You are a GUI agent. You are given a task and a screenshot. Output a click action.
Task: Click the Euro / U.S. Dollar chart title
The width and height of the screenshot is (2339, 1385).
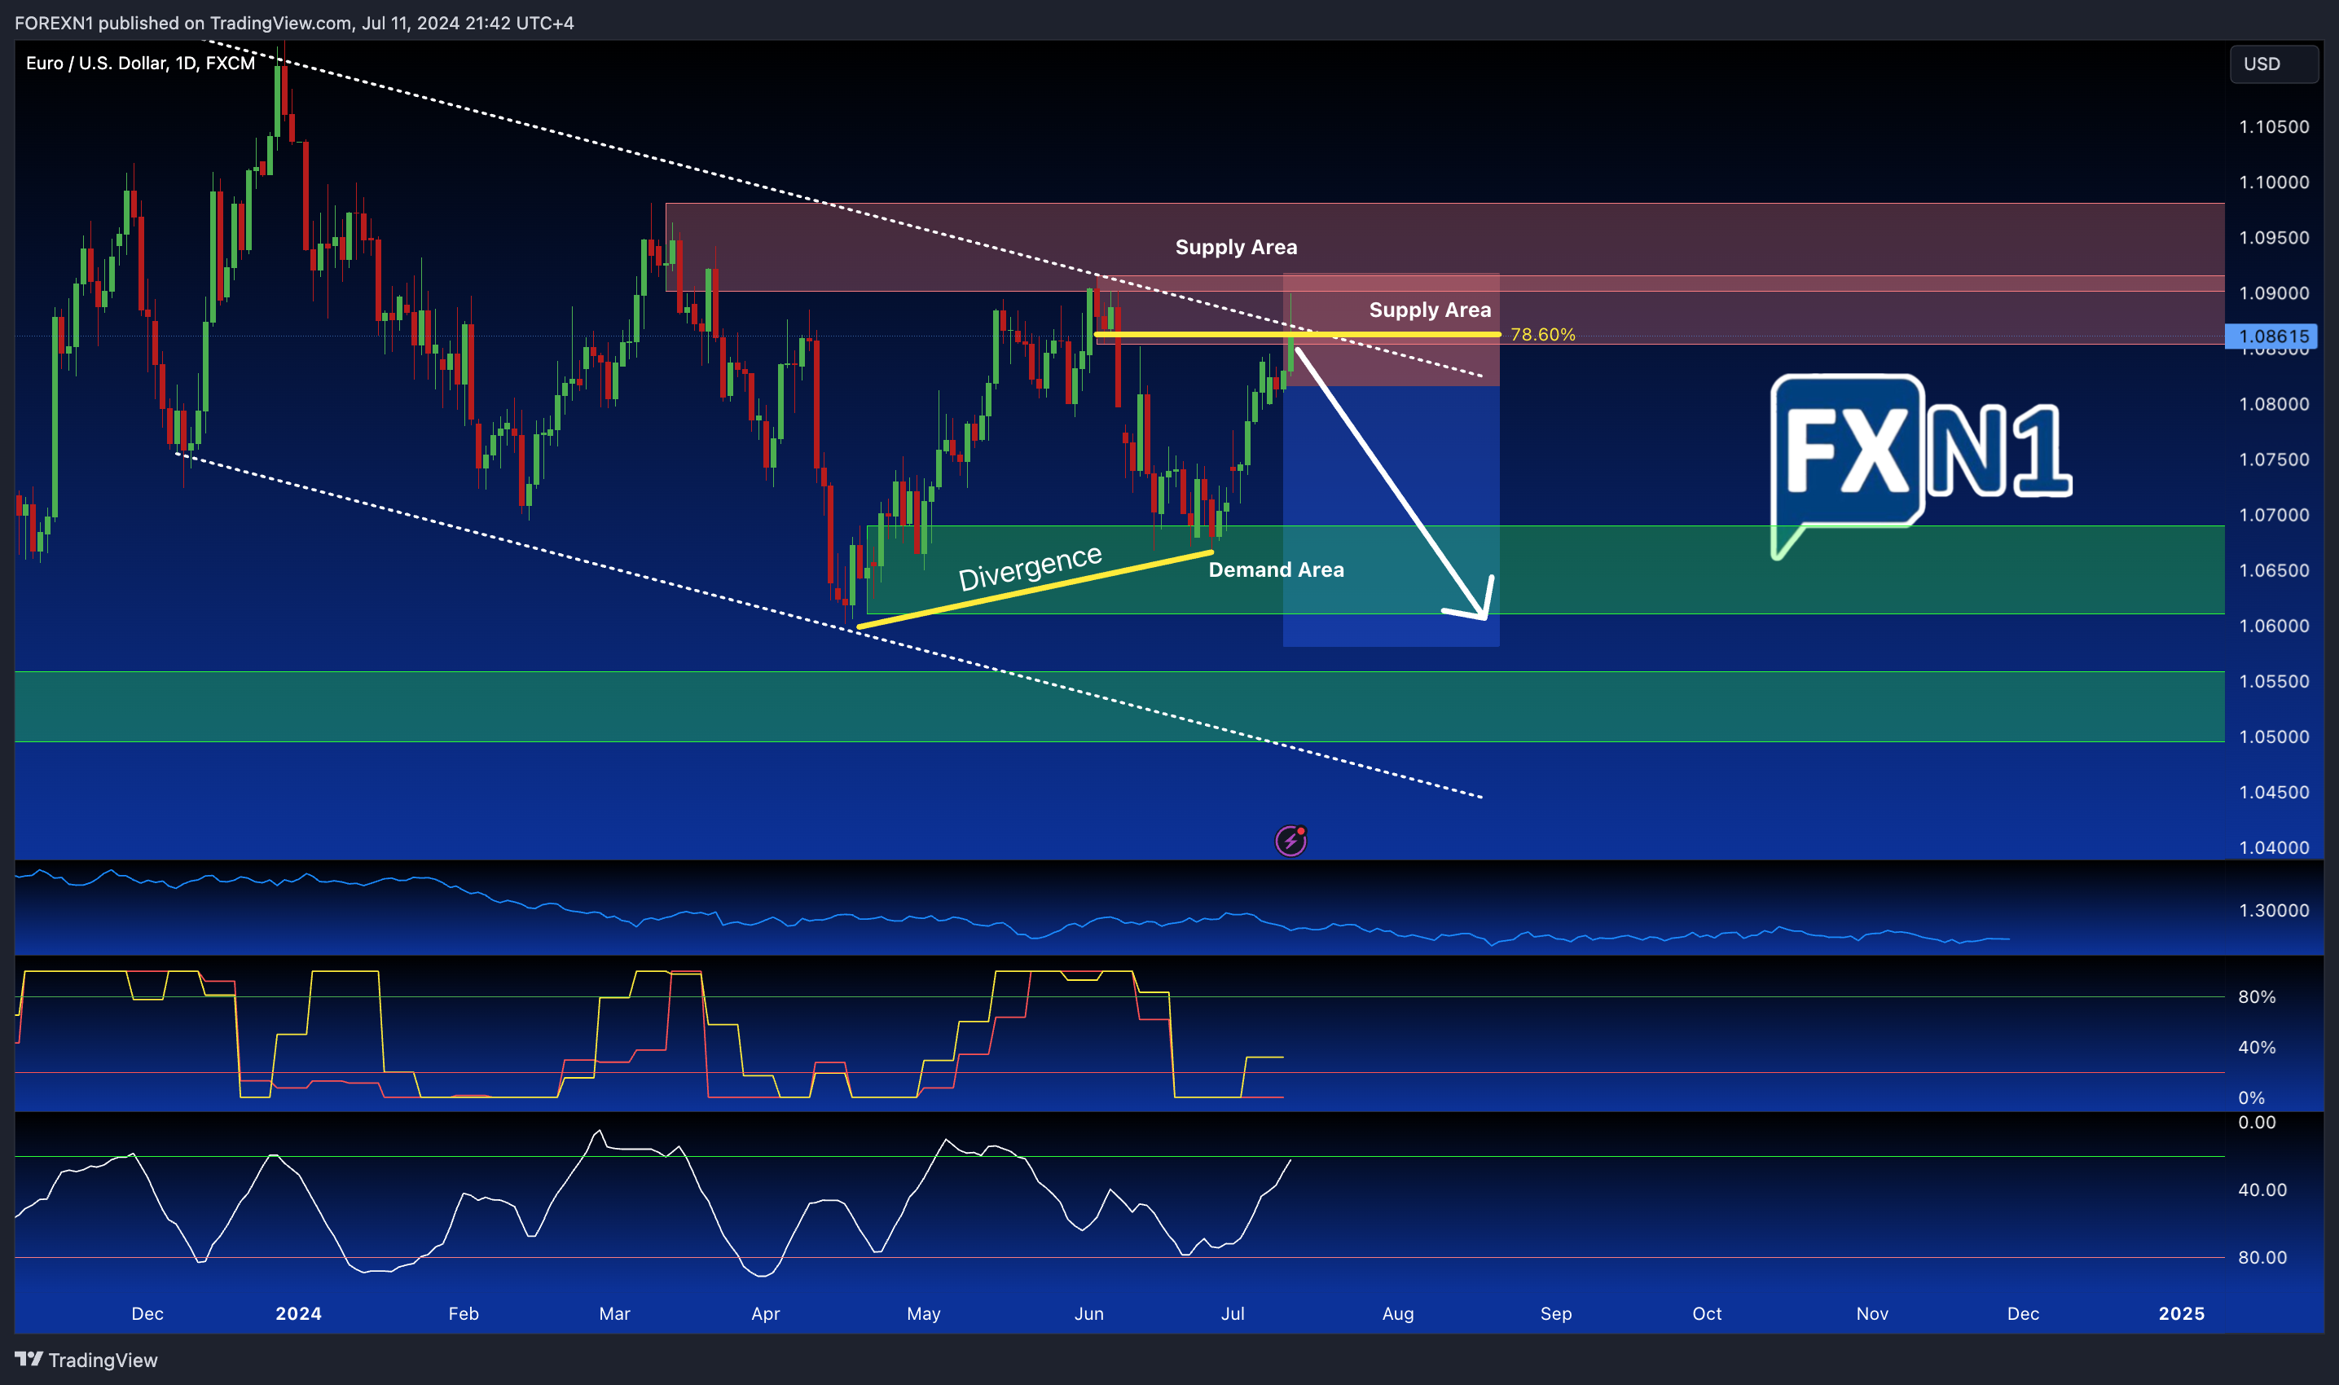click(140, 64)
